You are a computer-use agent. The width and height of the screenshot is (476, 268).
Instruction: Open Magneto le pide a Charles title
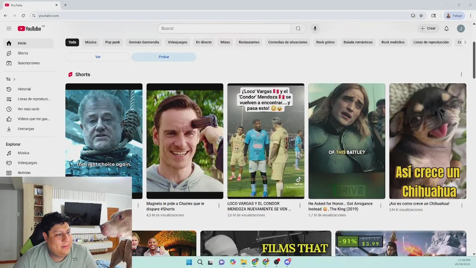(175, 206)
